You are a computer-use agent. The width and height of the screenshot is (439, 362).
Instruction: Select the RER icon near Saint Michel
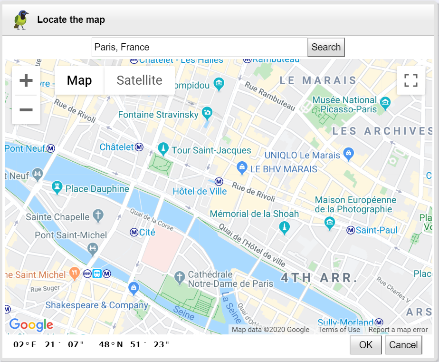[x=87, y=274]
